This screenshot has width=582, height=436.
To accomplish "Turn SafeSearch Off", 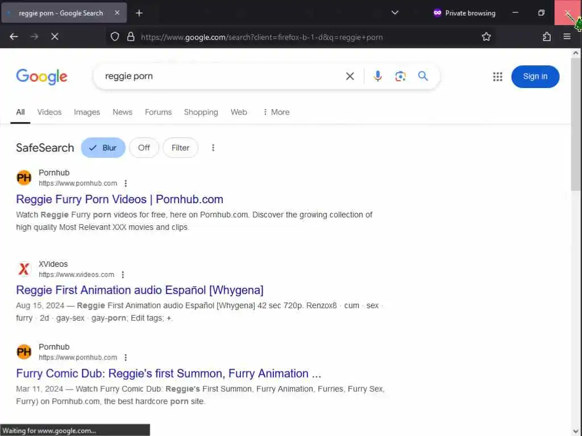I will click(144, 148).
